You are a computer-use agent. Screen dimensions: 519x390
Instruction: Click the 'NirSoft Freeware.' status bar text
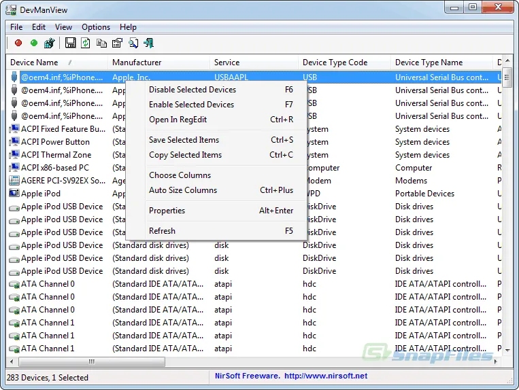248,376
